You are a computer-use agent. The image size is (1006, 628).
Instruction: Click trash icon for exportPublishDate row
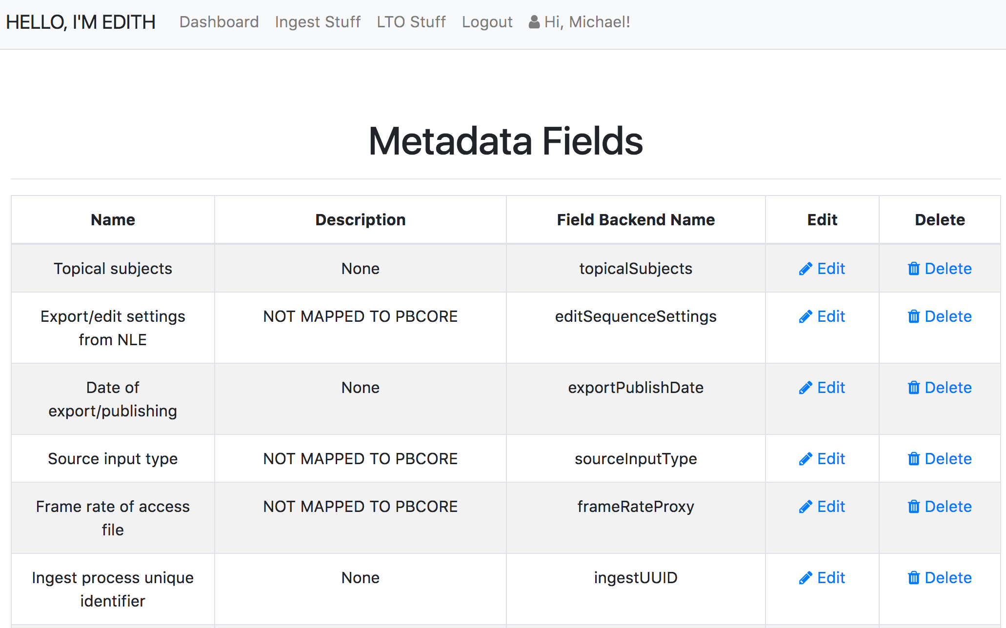[913, 388]
